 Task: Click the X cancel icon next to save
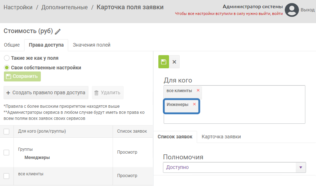tap(174, 62)
